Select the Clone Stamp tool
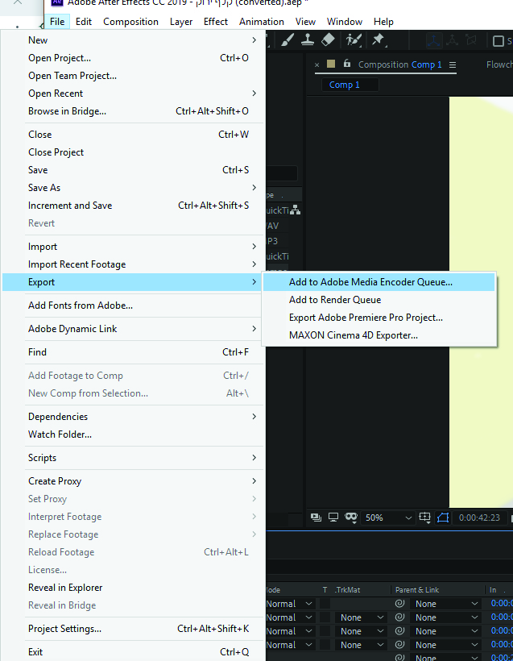 coord(308,40)
